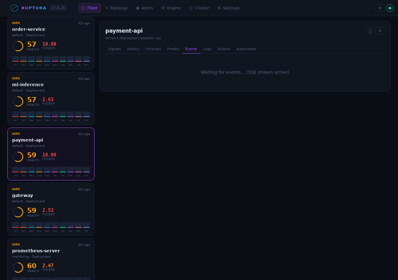The height and width of the screenshot is (280, 398).
Task: Click the green connection status indicator
Action: 390,8
